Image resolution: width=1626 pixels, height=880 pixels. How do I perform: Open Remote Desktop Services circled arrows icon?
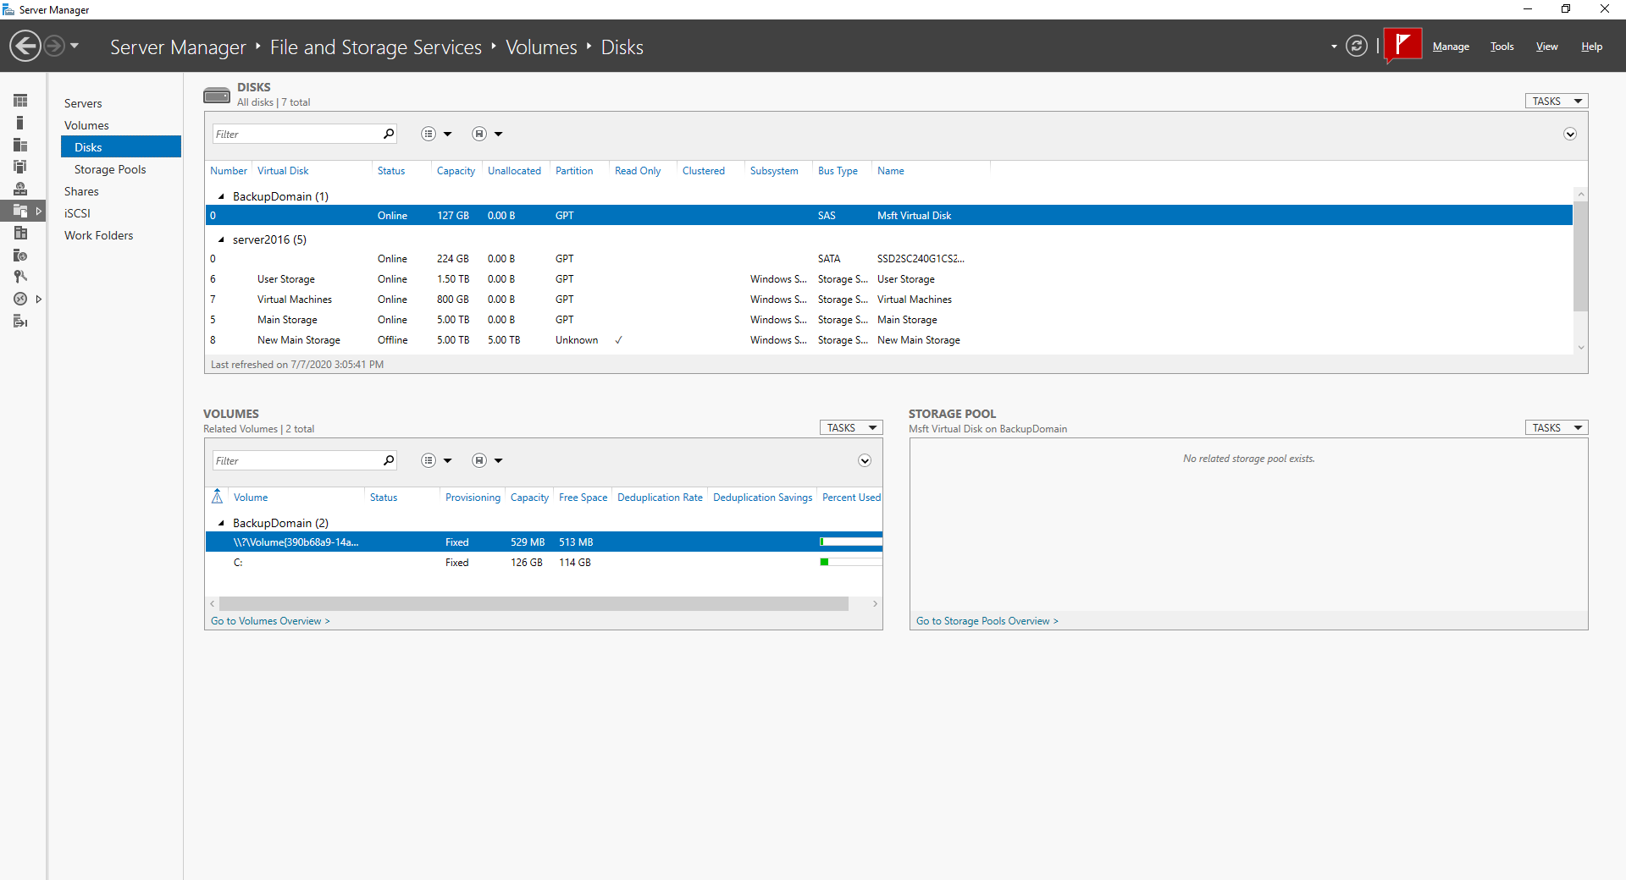tap(20, 299)
